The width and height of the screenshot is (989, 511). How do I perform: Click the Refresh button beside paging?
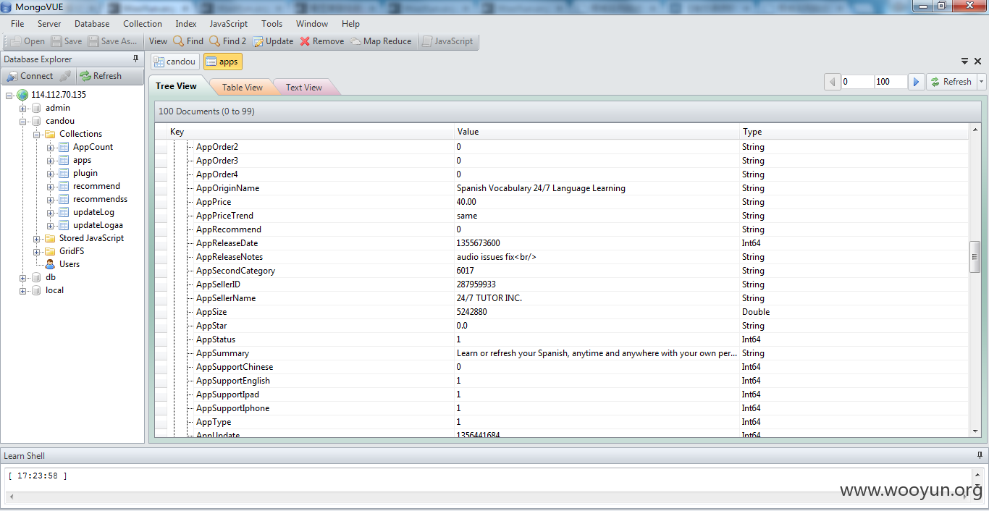(x=951, y=82)
